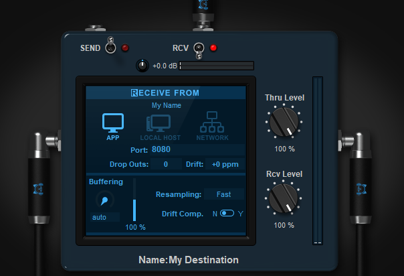Screen dimensions: 404x276
Task: Open the Resampling Fast dropdown
Action: tap(224, 194)
